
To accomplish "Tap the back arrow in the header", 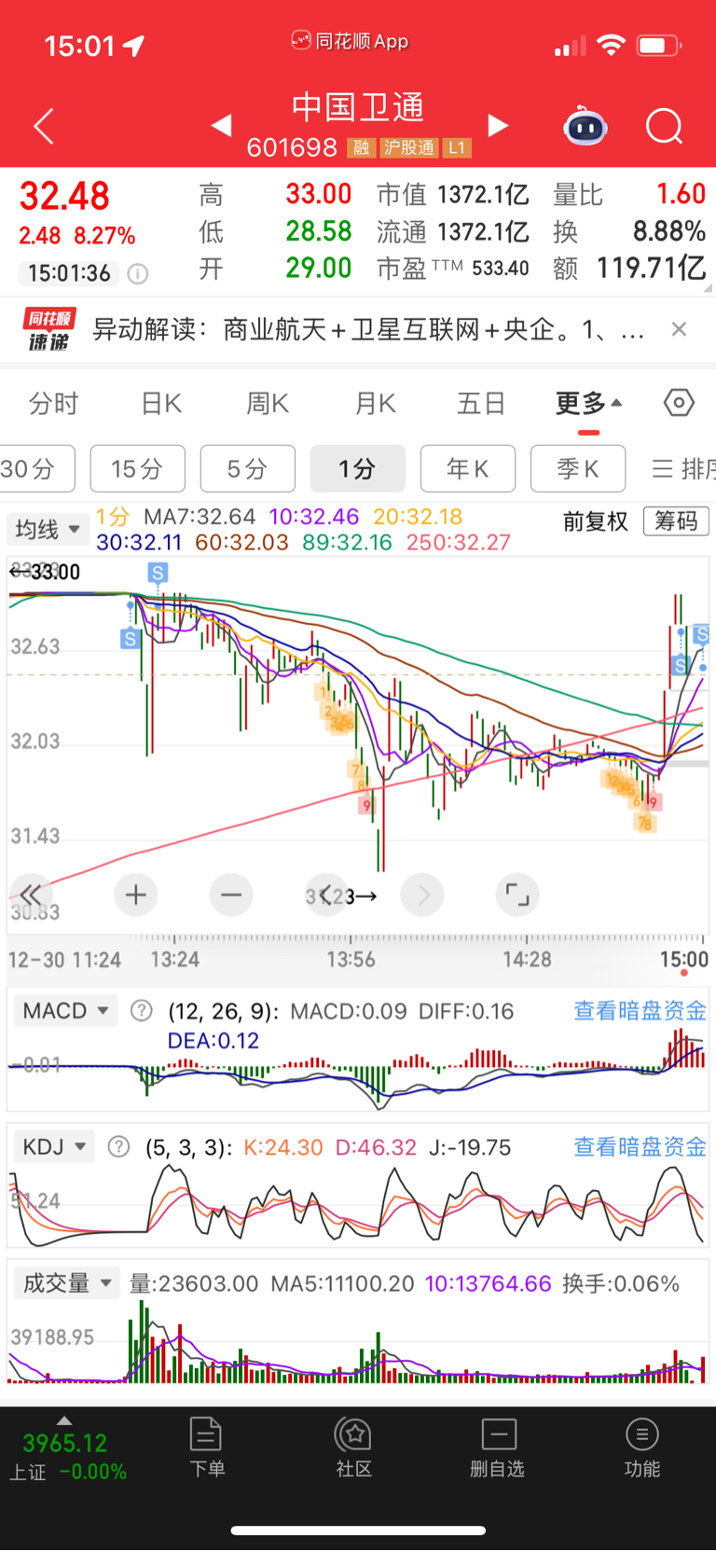I will pyautogui.click(x=43, y=126).
